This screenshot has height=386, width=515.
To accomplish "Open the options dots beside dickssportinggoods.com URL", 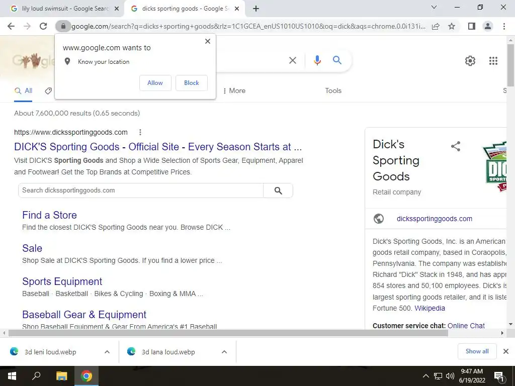I will pos(140,132).
